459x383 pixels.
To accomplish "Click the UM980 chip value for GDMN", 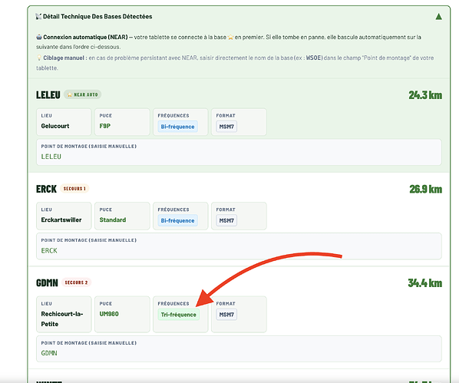I will tap(109, 314).
